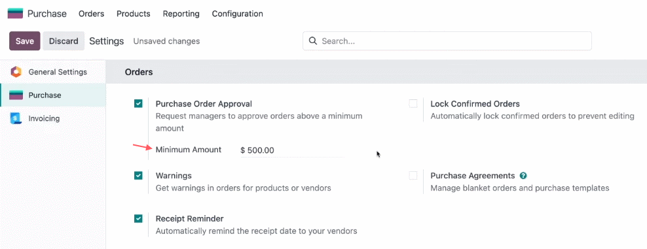Enable Lock Confirmed Orders checkbox
This screenshot has height=249, width=647.
(413, 104)
